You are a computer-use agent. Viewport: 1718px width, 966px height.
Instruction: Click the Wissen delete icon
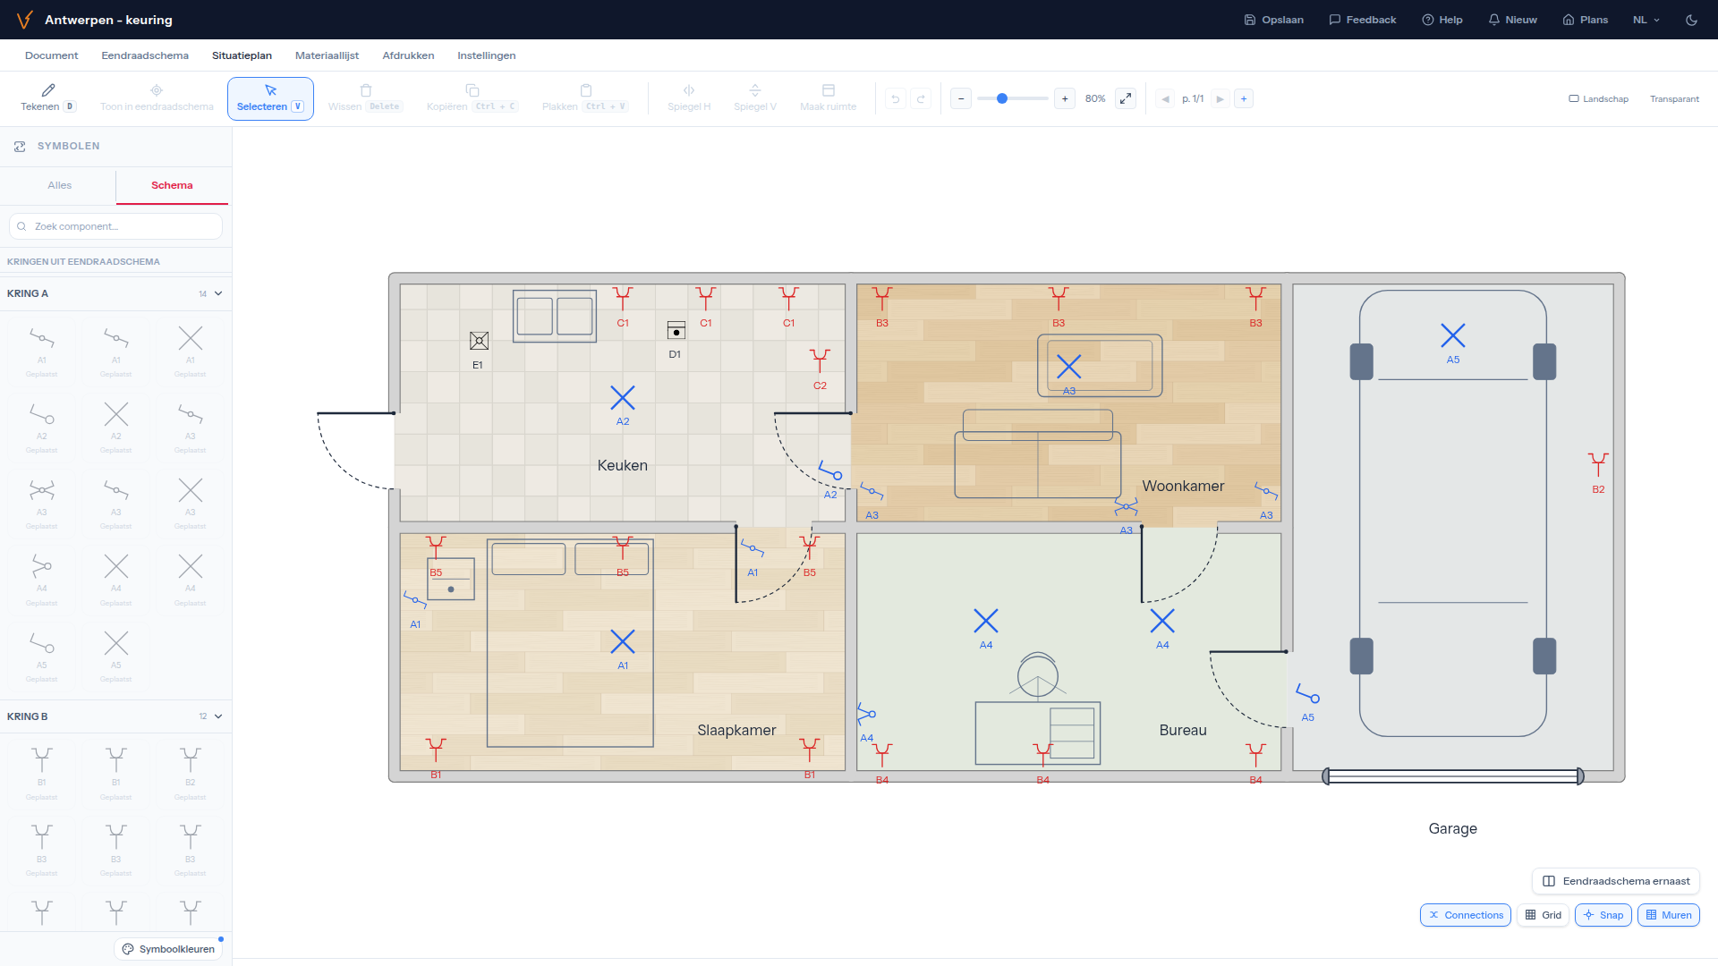click(365, 90)
